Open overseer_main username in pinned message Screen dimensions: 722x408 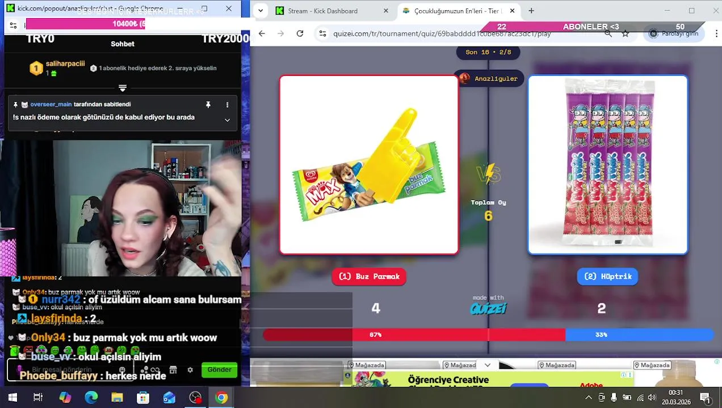tap(51, 104)
